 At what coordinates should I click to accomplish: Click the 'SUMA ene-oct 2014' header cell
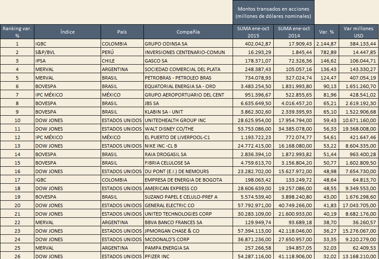pos(294,32)
